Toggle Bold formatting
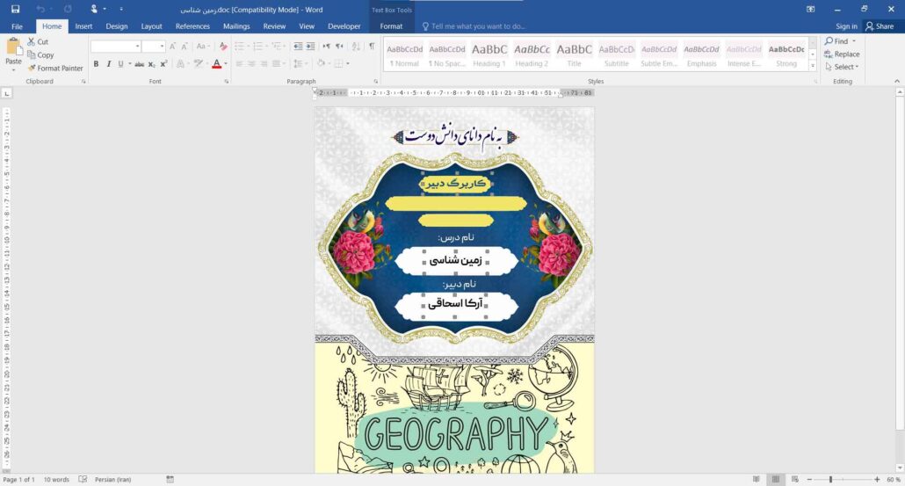The image size is (905, 486). tap(97, 64)
